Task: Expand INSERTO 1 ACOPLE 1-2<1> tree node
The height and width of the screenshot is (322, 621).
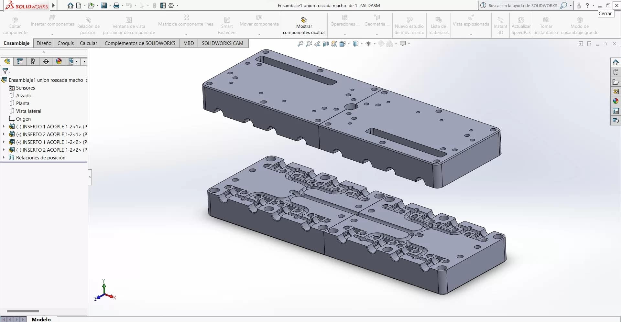Action: pyautogui.click(x=4, y=126)
